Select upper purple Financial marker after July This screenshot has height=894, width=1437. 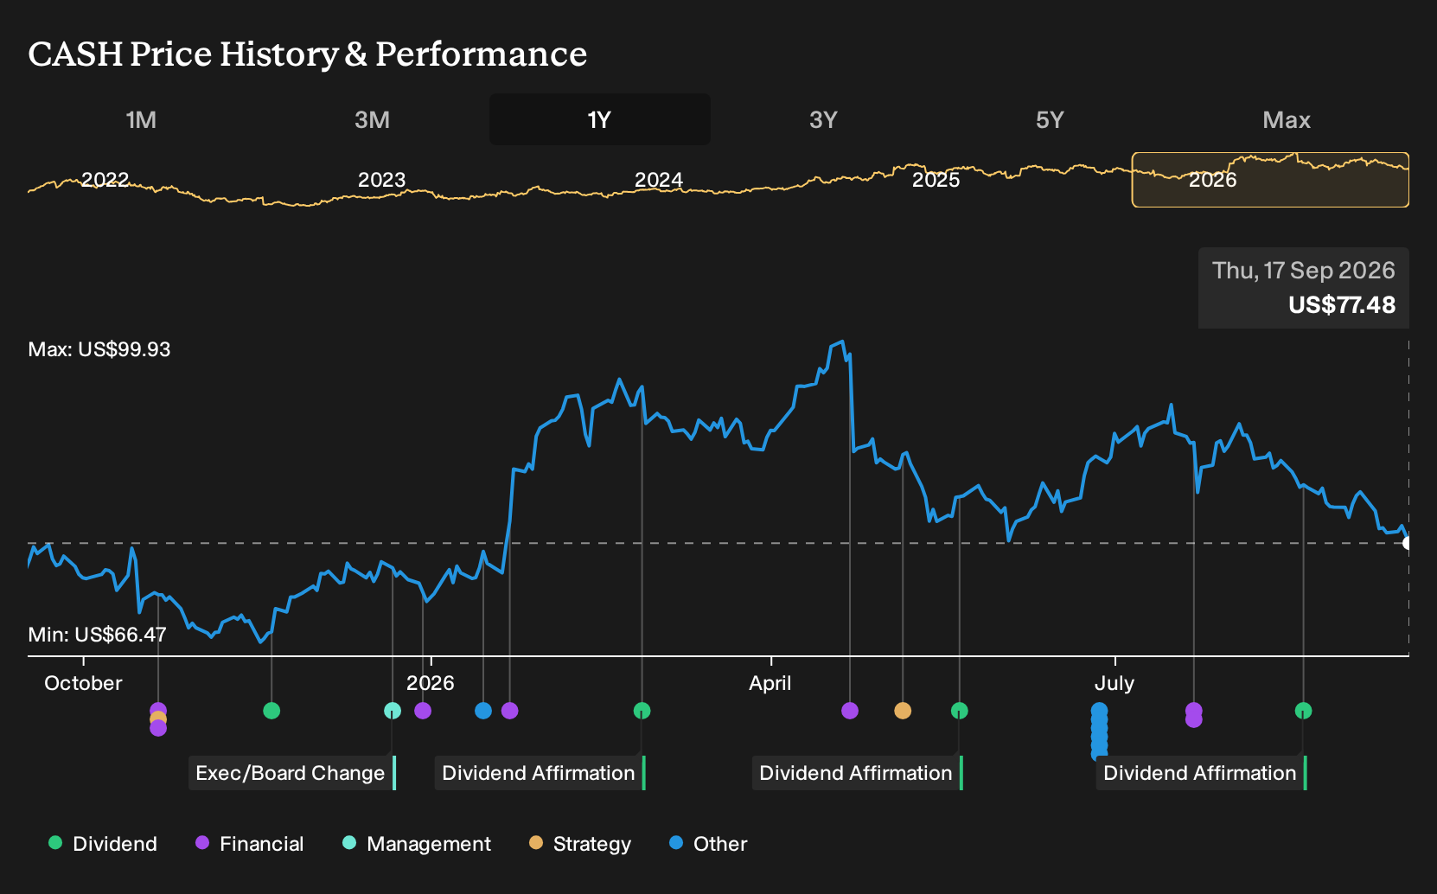pos(1194,711)
